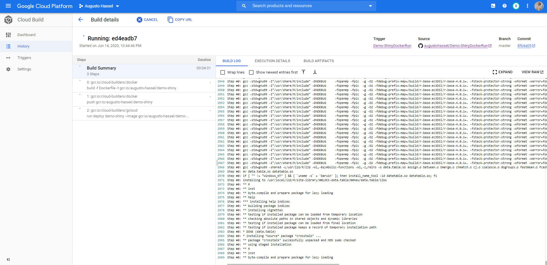Open History in the sidebar
Image resolution: width=547 pixels, height=265 pixels.
pyautogui.click(x=36, y=46)
